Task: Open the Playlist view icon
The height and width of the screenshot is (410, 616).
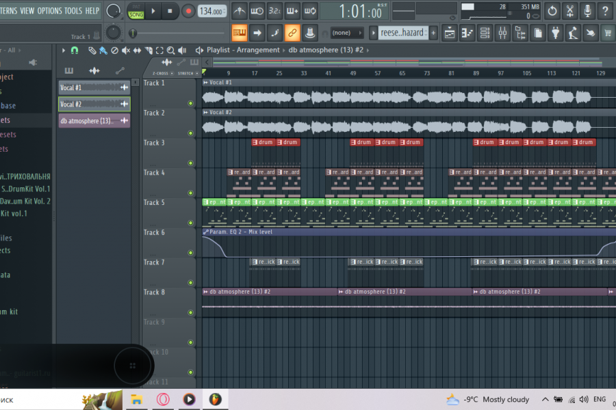Action: click(x=450, y=33)
